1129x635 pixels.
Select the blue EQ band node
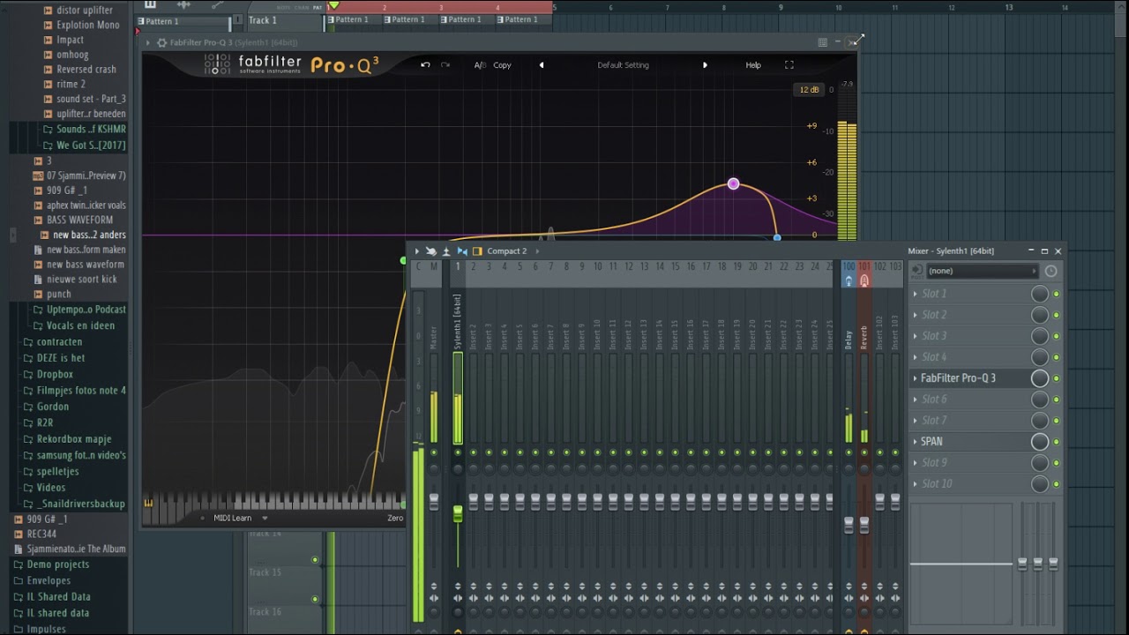pos(777,237)
